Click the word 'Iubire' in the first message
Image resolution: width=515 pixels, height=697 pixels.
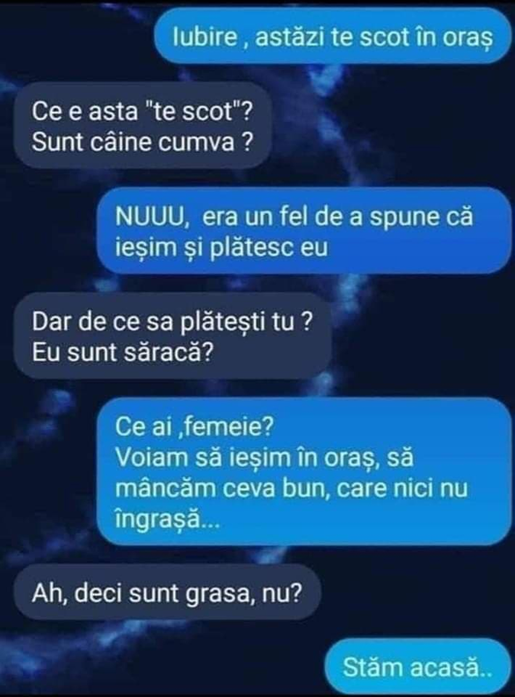[x=205, y=38]
